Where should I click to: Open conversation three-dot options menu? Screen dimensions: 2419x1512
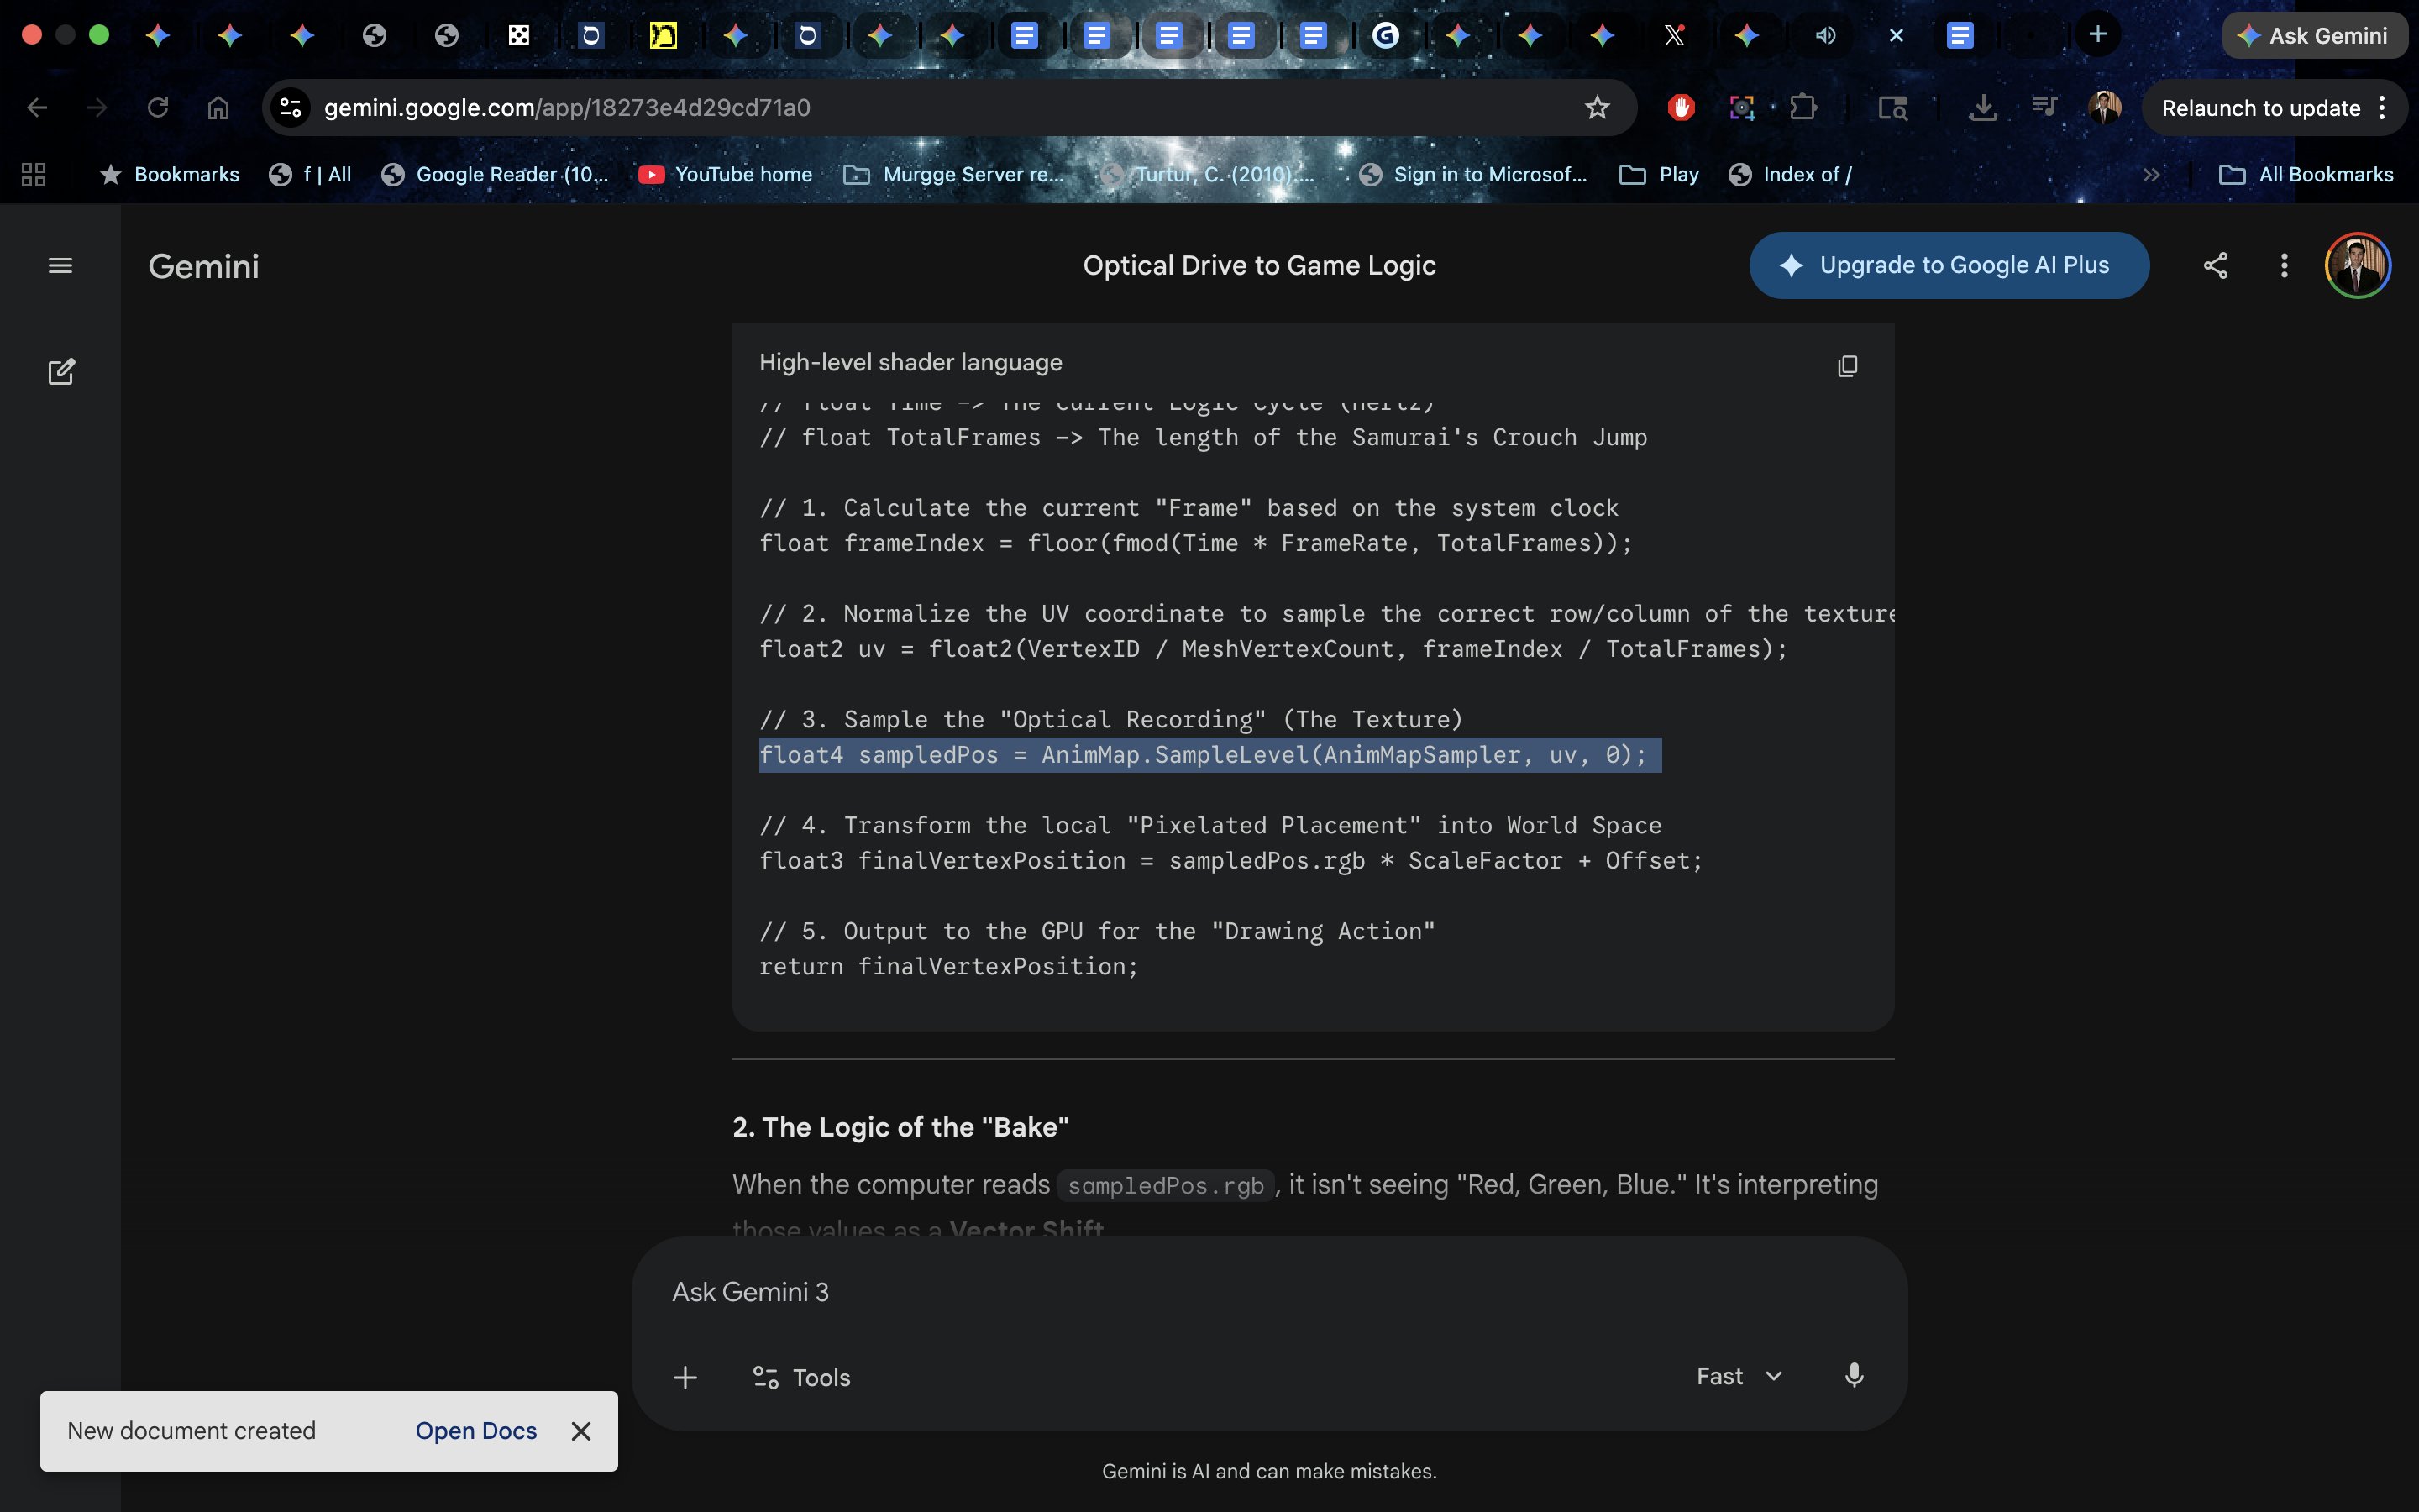[x=2283, y=265]
